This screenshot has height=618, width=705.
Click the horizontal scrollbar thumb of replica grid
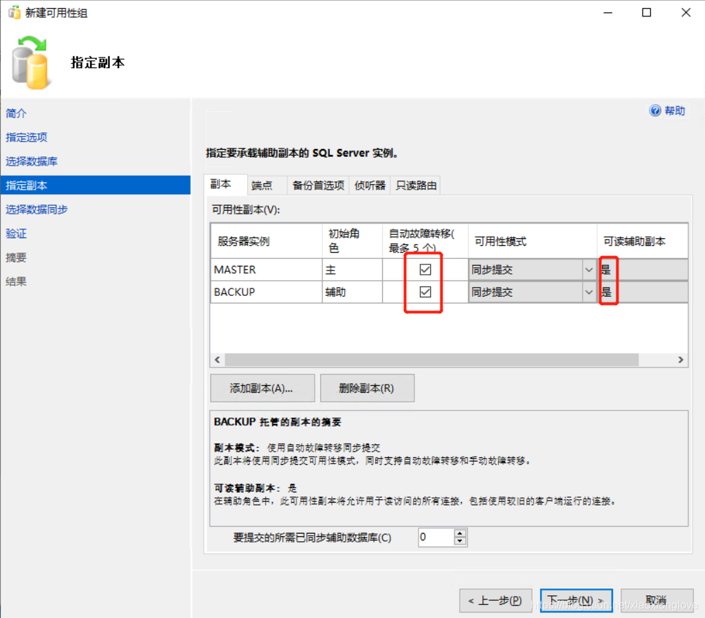click(432, 360)
